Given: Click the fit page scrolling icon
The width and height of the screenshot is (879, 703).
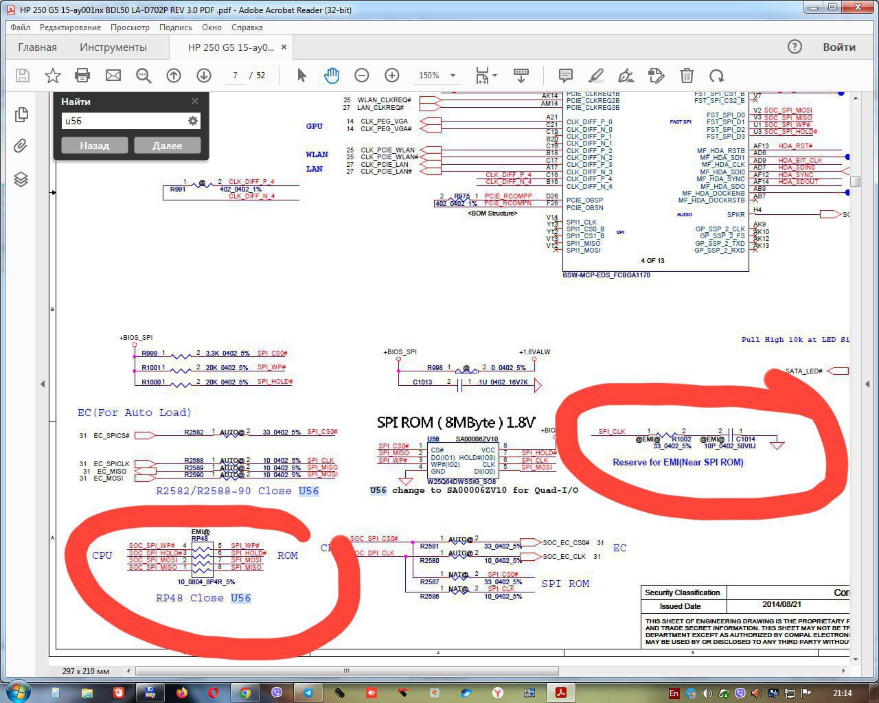Looking at the screenshot, I should tap(482, 76).
